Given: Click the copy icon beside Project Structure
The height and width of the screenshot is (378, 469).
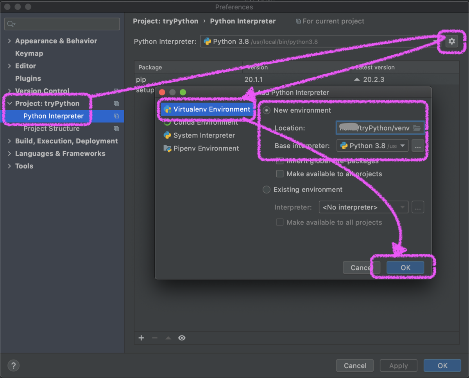Looking at the screenshot, I should click(x=116, y=129).
